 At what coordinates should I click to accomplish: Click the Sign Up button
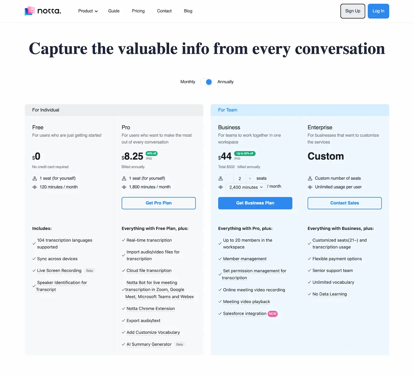(352, 11)
